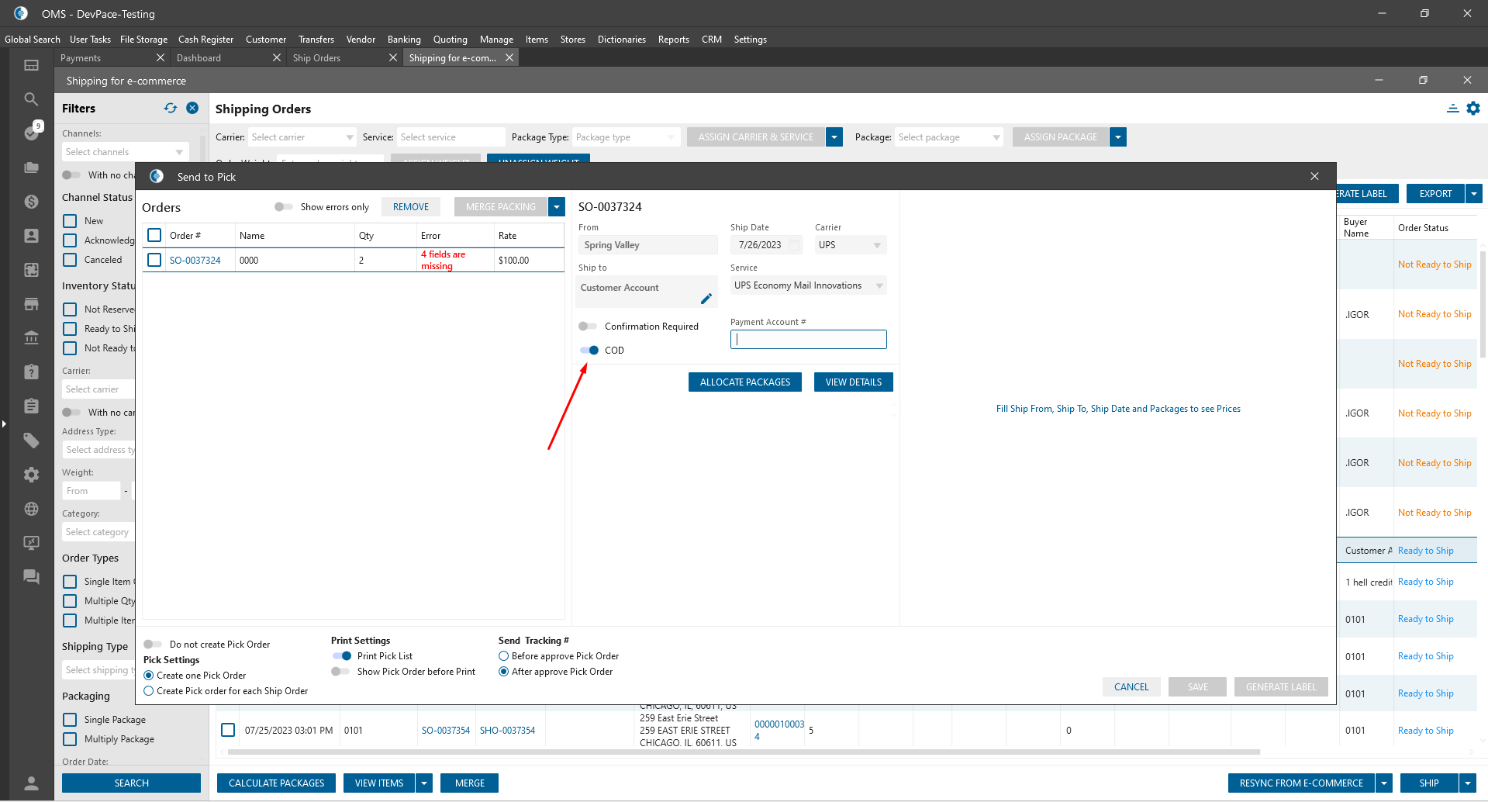1488x802 pixels.
Task: Open Shipping Orders settings gear icon
Action: coord(1473,109)
